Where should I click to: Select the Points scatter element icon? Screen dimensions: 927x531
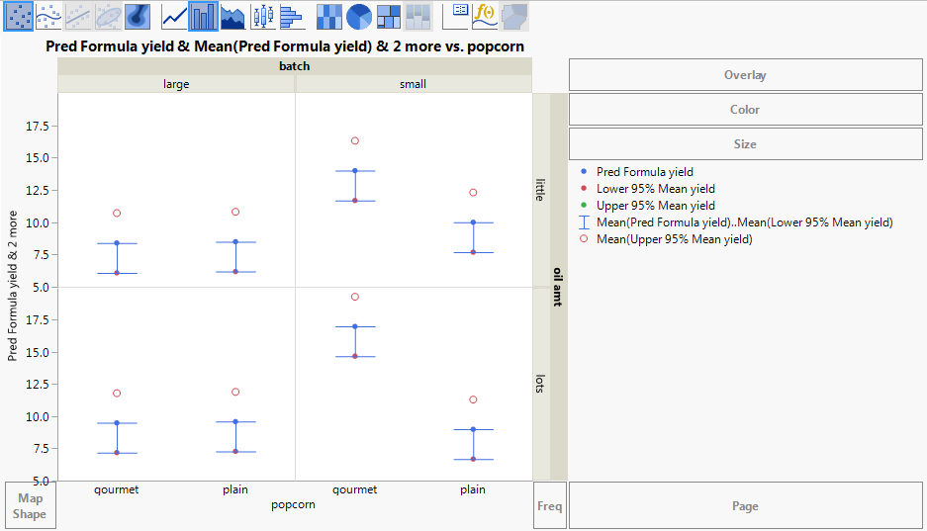tap(19, 16)
